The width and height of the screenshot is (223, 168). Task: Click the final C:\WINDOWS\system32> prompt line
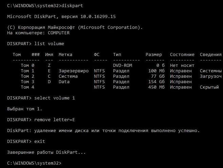[34, 163]
